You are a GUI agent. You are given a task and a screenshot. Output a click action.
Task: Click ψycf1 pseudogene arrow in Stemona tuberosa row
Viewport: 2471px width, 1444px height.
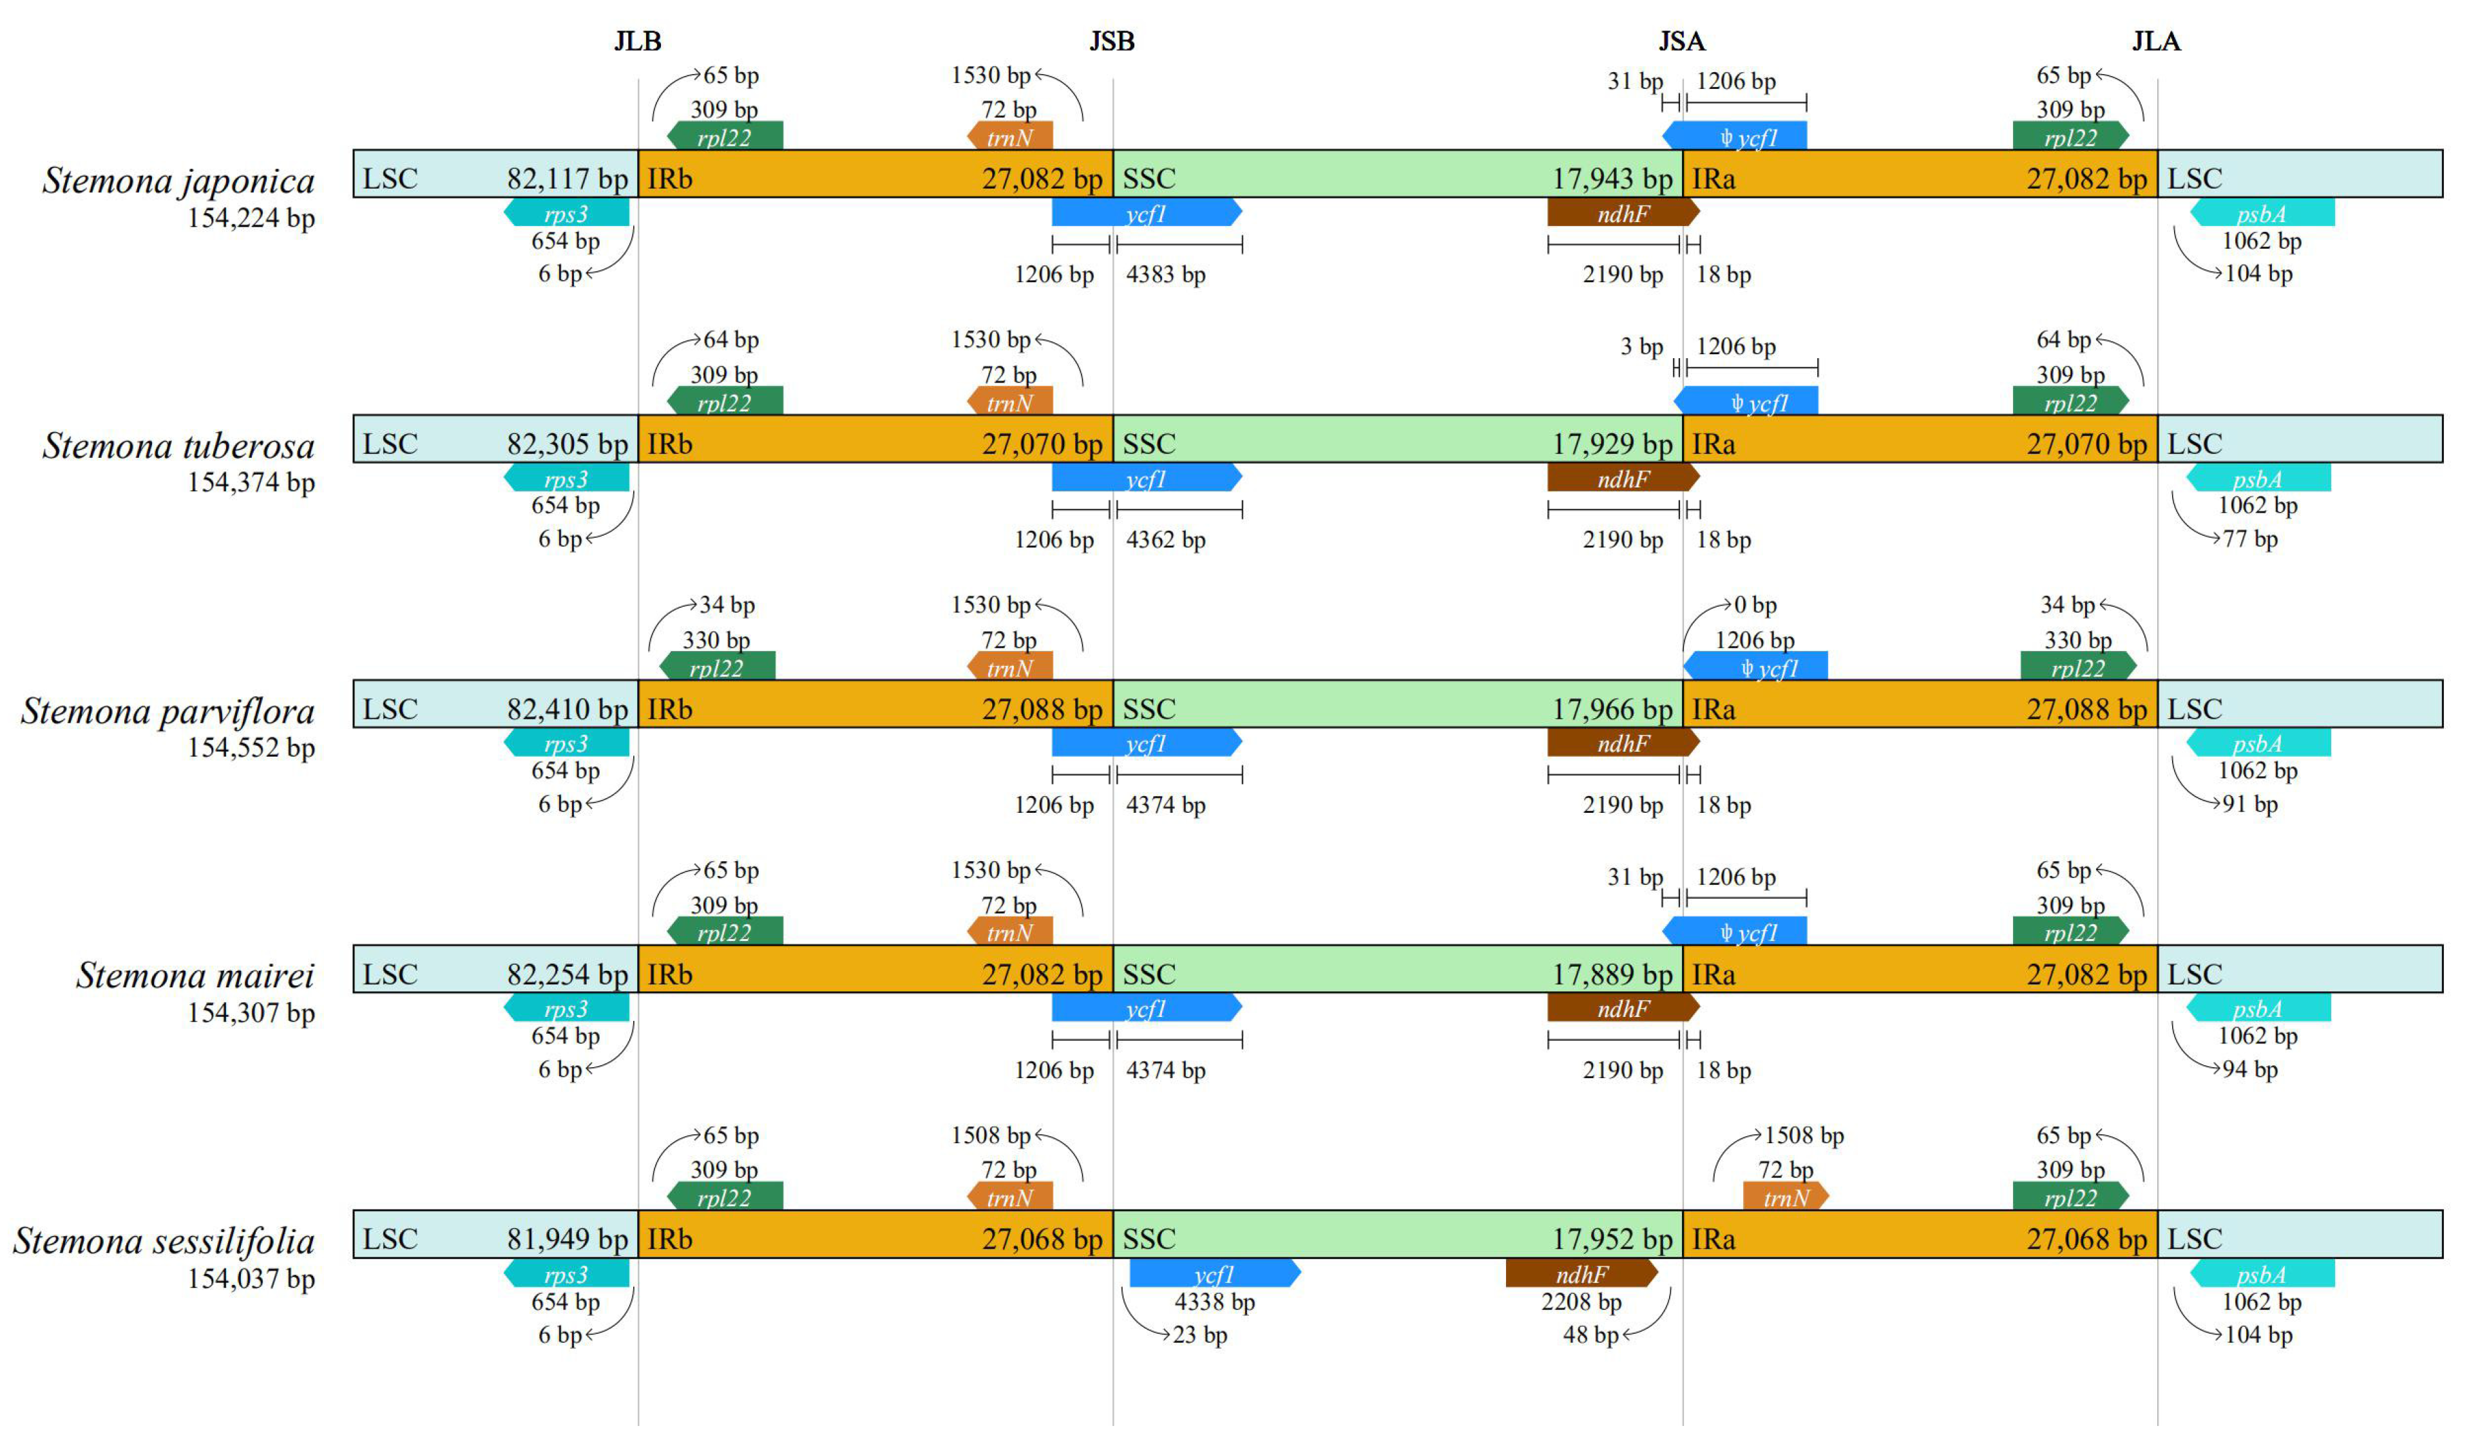(x=1746, y=401)
